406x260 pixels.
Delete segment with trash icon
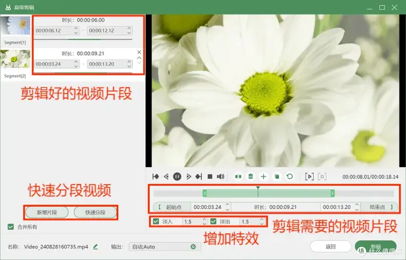pyautogui.click(x=251, y=176)
